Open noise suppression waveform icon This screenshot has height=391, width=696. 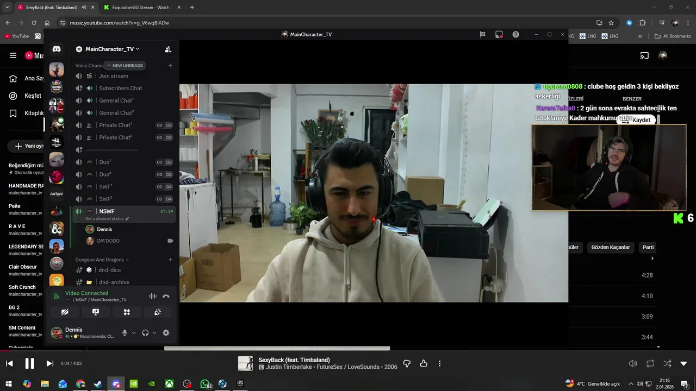click(153, 296)
